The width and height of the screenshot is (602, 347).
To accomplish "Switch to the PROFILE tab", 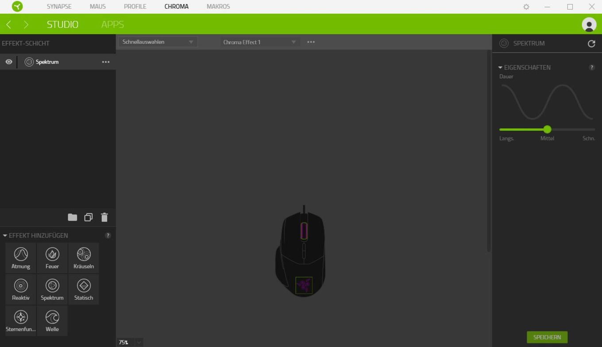I will pyautogui.click(x=135, y=7).
